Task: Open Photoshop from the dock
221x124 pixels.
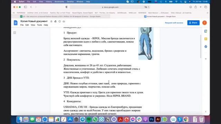Action: [152, 120]
